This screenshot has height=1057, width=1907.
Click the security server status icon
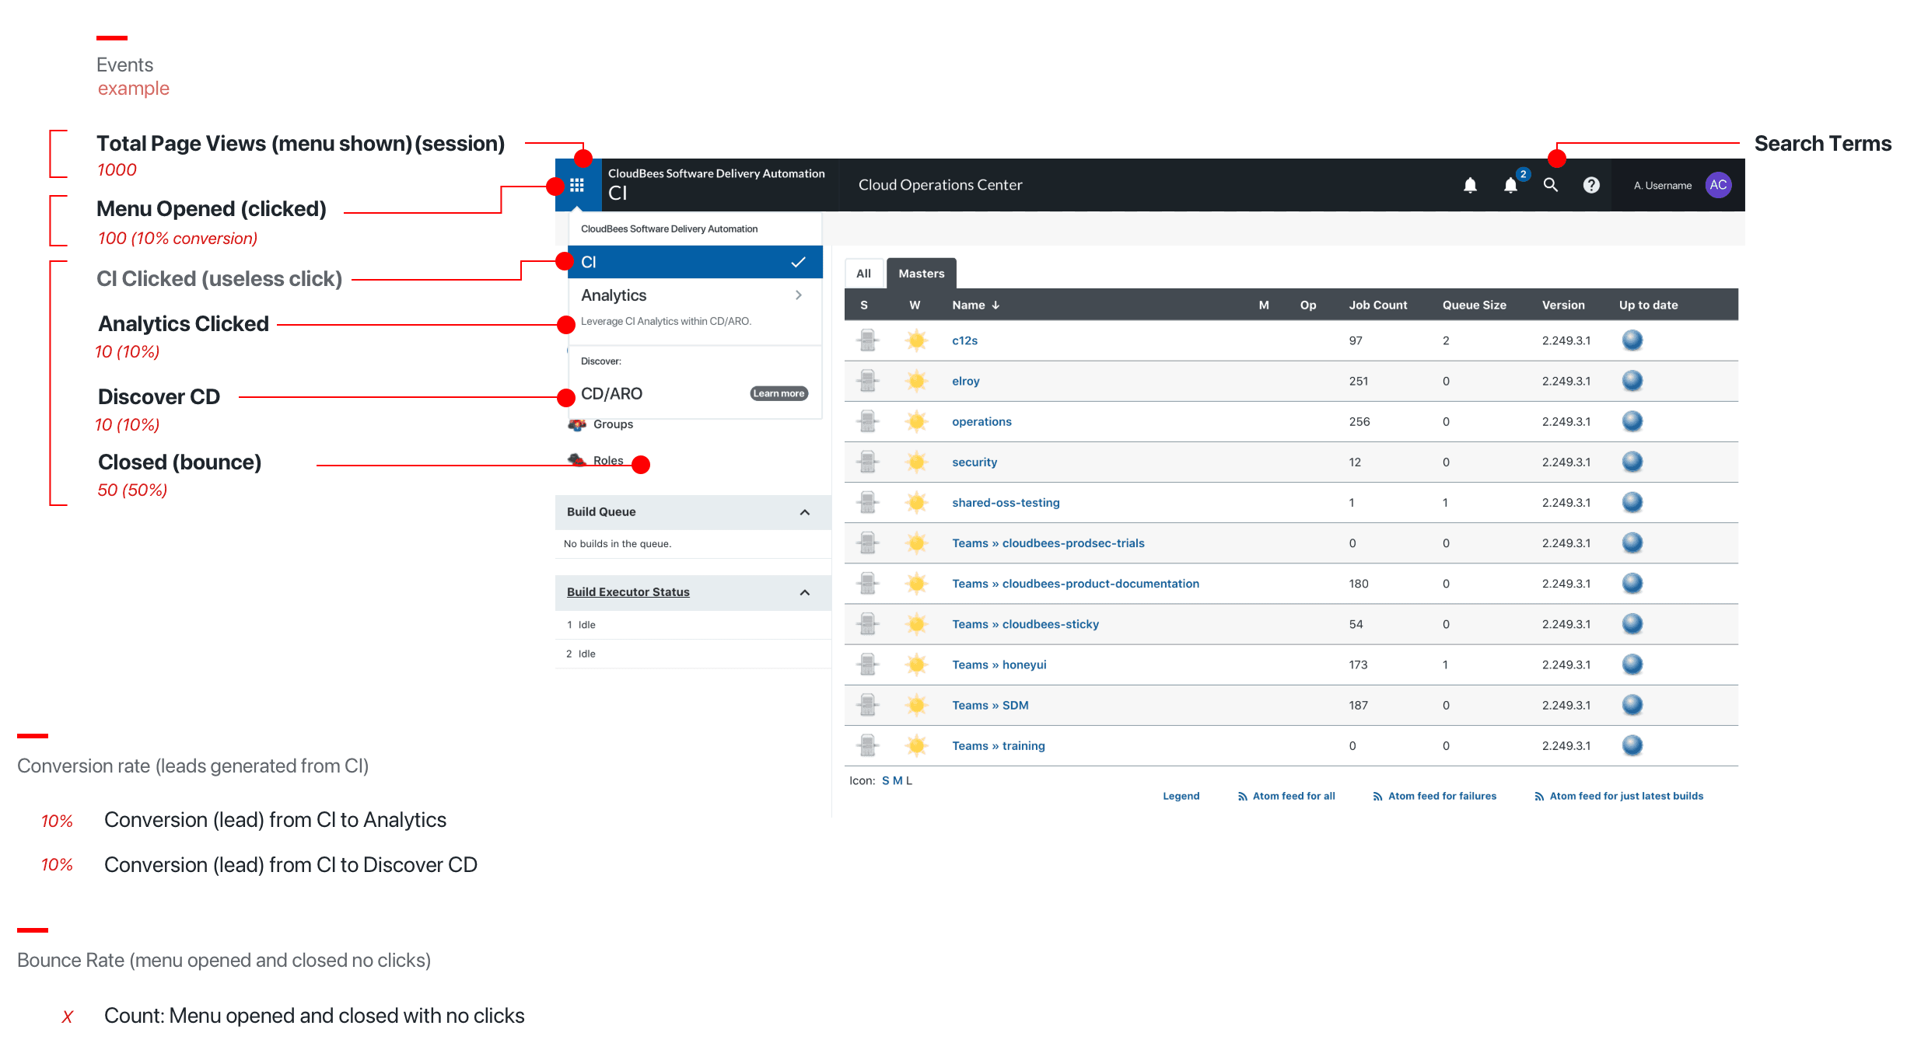pos(868,462)
